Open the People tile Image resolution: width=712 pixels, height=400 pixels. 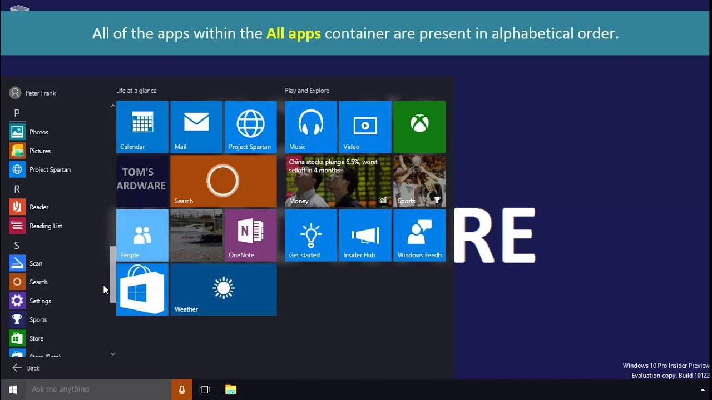(x=142, y=235)
